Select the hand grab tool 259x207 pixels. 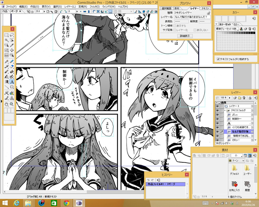[x=6, y=104]
